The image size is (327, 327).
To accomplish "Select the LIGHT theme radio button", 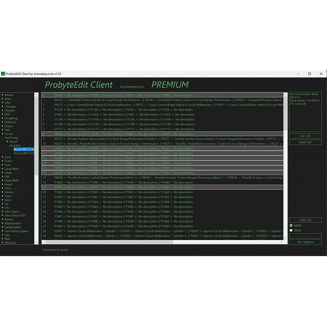I will point(291,231).
